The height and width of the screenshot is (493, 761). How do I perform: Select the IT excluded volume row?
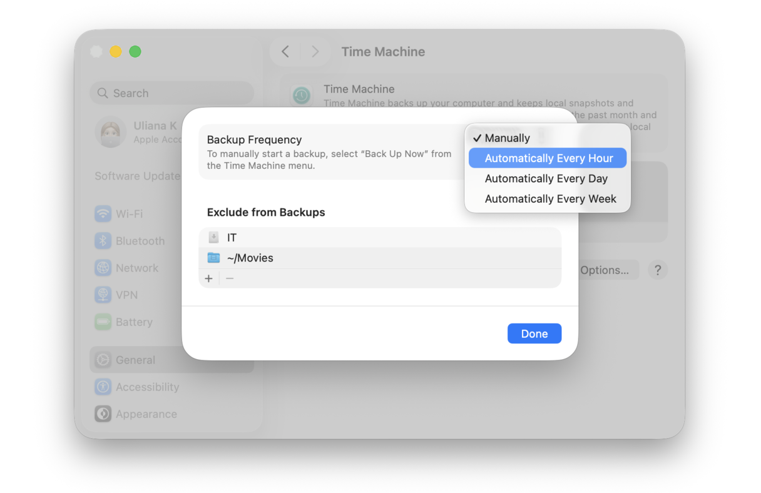pyautogui.click(x=380, y=238)
